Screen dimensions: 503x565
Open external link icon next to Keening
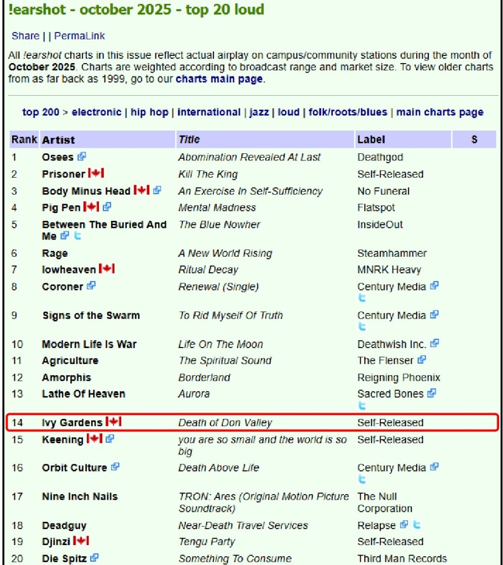[110, 439]
